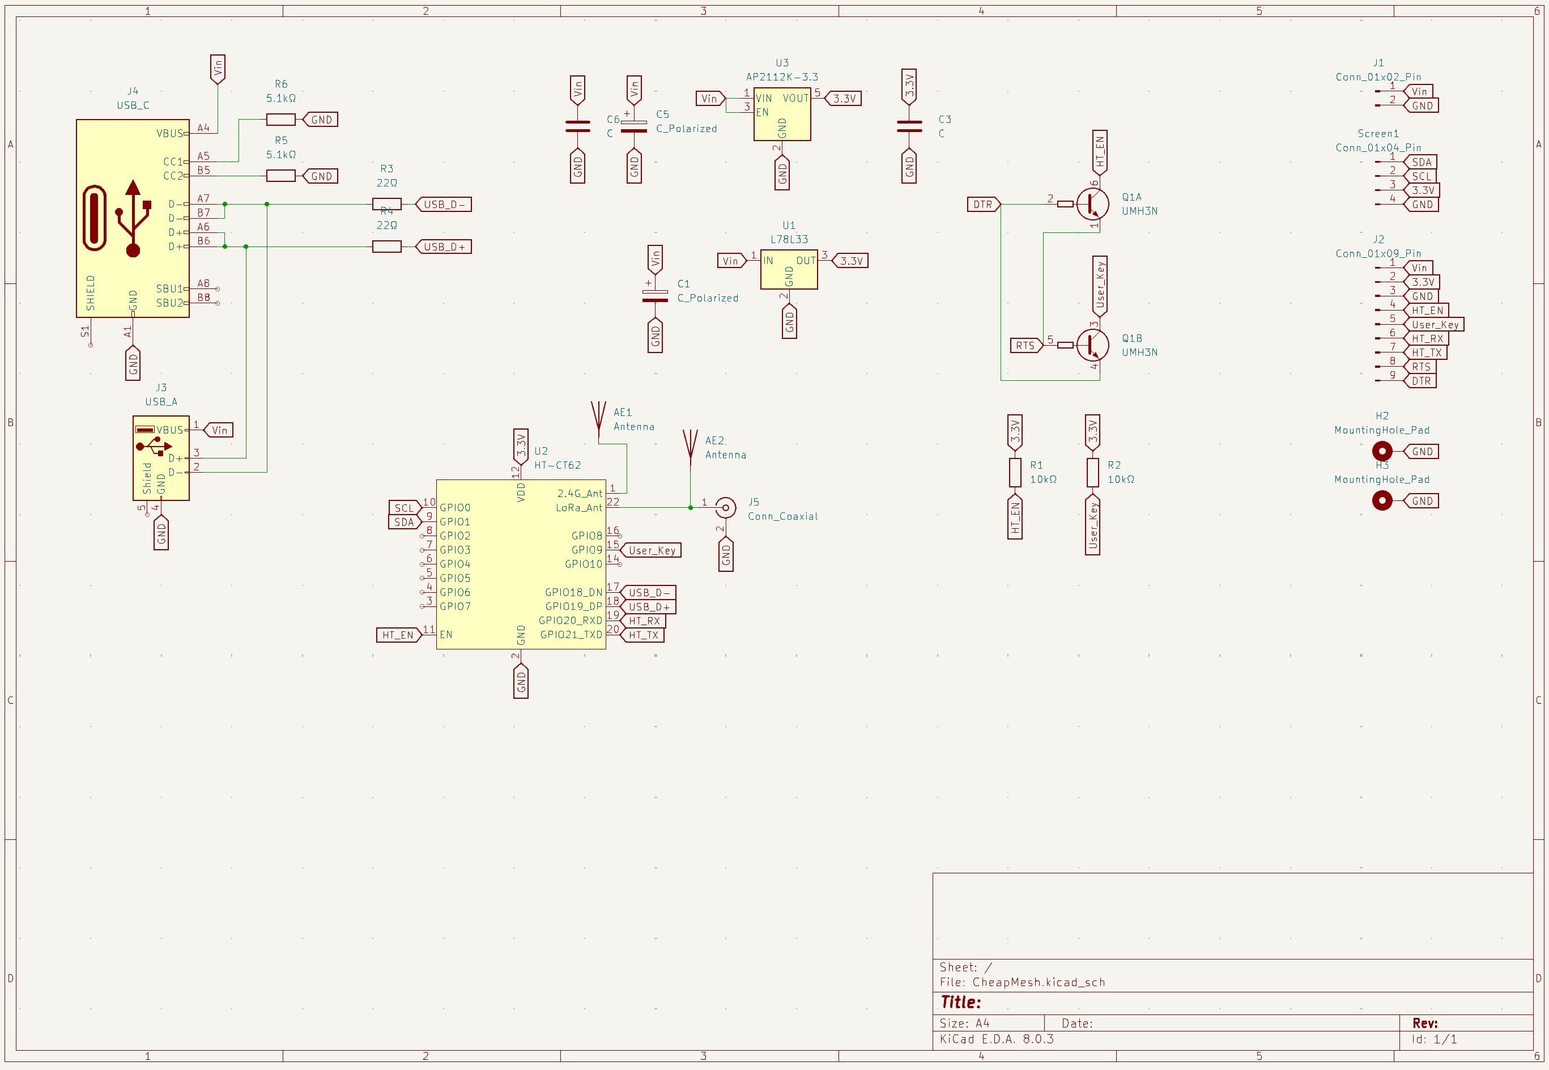Select resistor R1 10kΩ symbol
This screenshot has height=1070, width=1549.
[1015, 472]
